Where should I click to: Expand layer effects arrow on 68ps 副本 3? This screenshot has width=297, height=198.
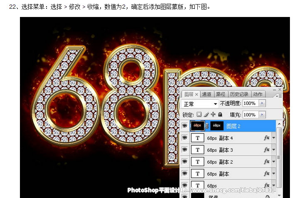[x=273, y=150]
